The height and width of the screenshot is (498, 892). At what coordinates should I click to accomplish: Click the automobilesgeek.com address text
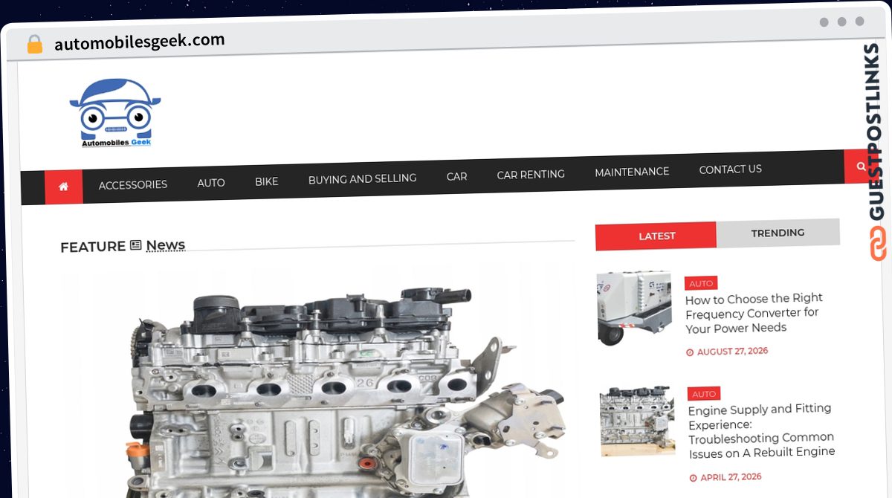[x=140, y=42]
